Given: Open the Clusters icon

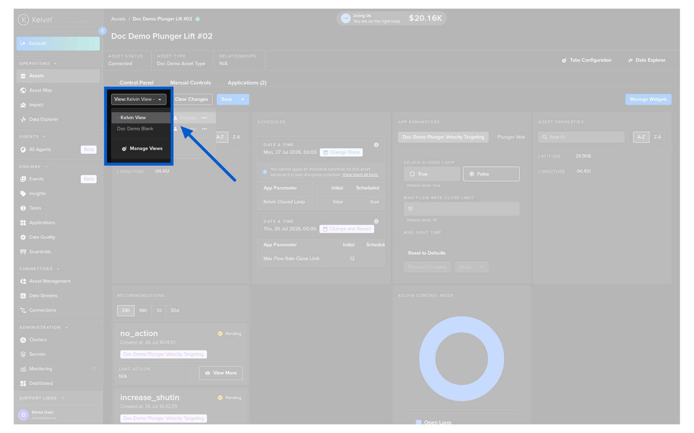Looking at the screenshot, I should [23, 340].
